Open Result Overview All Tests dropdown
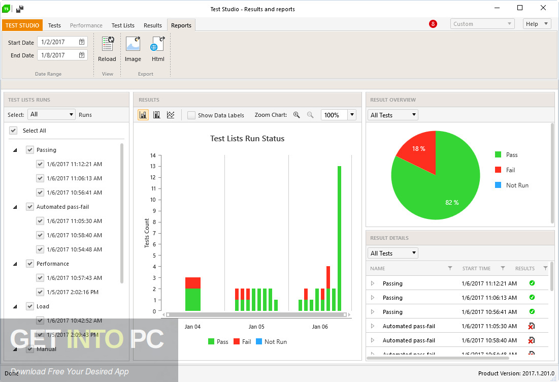This screenshot has height=382, width=559. (392, 115)
